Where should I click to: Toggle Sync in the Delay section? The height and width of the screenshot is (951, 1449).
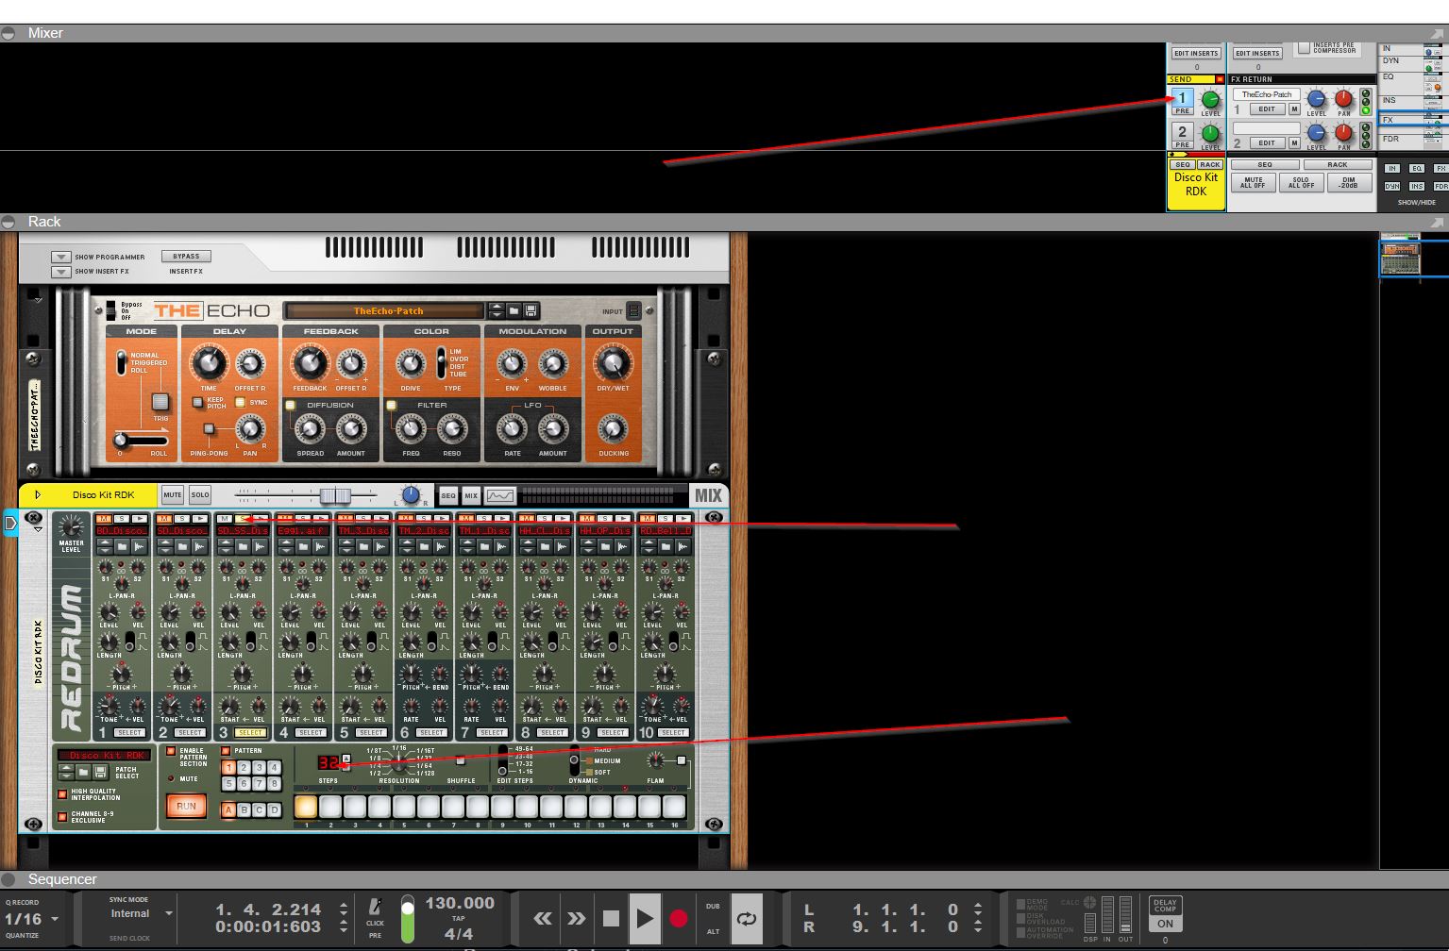240,402
